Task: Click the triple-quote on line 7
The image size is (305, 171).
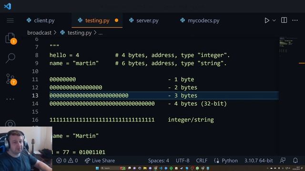Action: click(54, 46)
